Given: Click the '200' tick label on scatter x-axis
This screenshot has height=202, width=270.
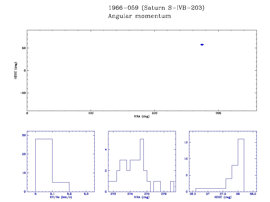Looking at the screenshot, I should [x=155, y=113].
